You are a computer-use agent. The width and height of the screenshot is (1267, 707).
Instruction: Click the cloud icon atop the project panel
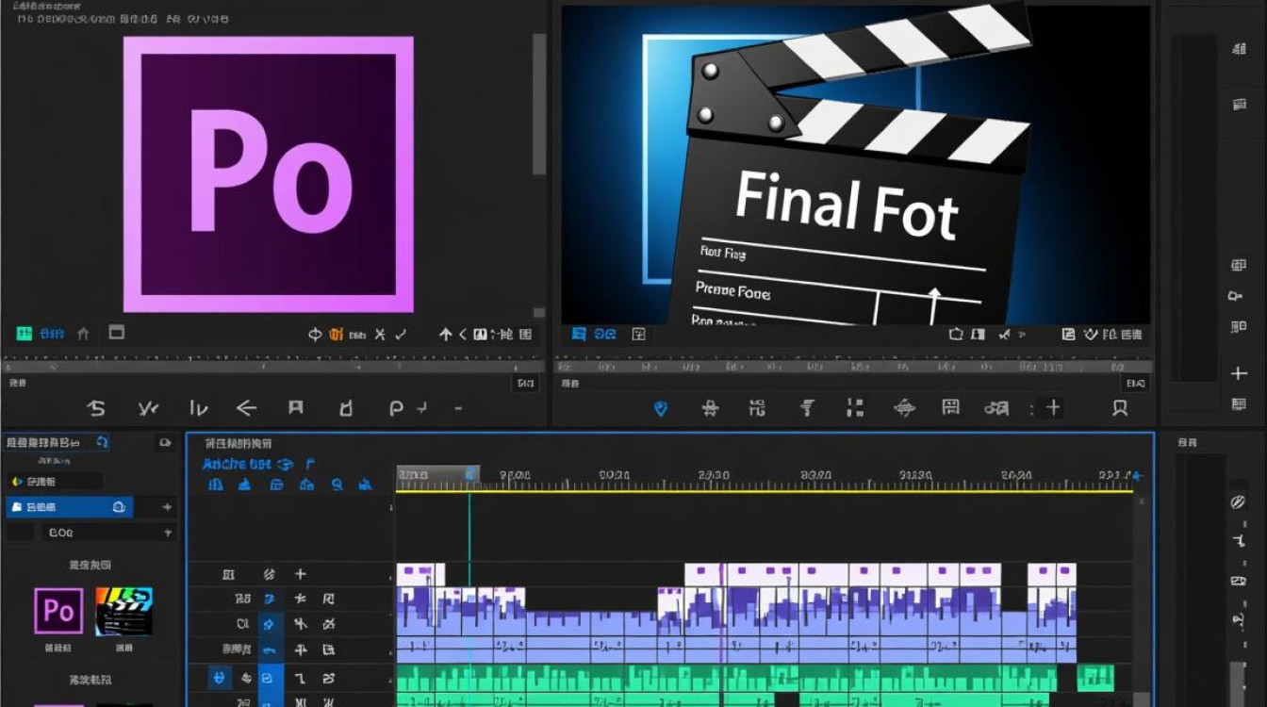[x=165, y=441]
